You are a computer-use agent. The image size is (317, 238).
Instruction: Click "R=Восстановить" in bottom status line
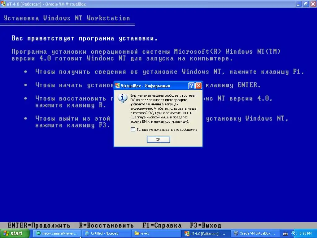point(106,225)
